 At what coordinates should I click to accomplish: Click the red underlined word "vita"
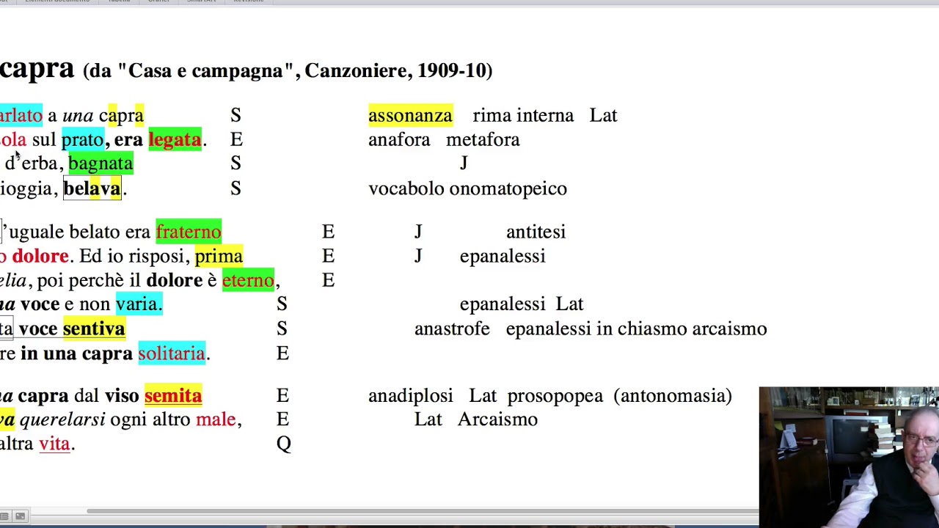point(54,444)
